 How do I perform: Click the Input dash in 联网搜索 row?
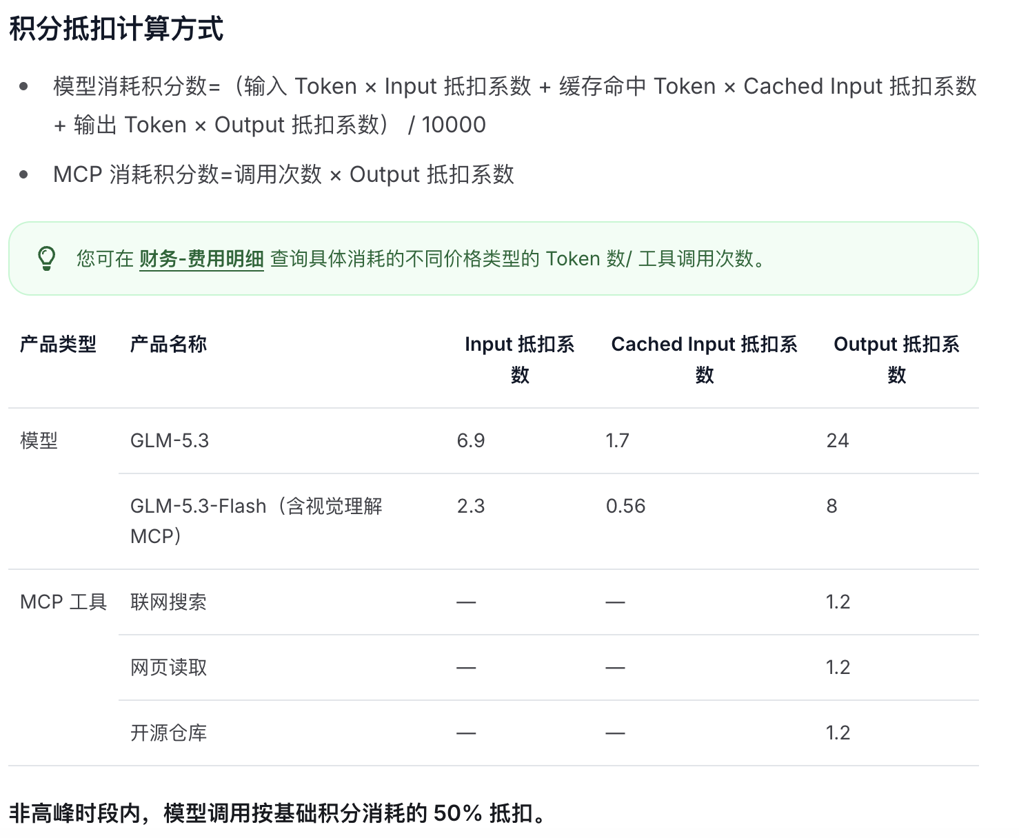point(466,602)
